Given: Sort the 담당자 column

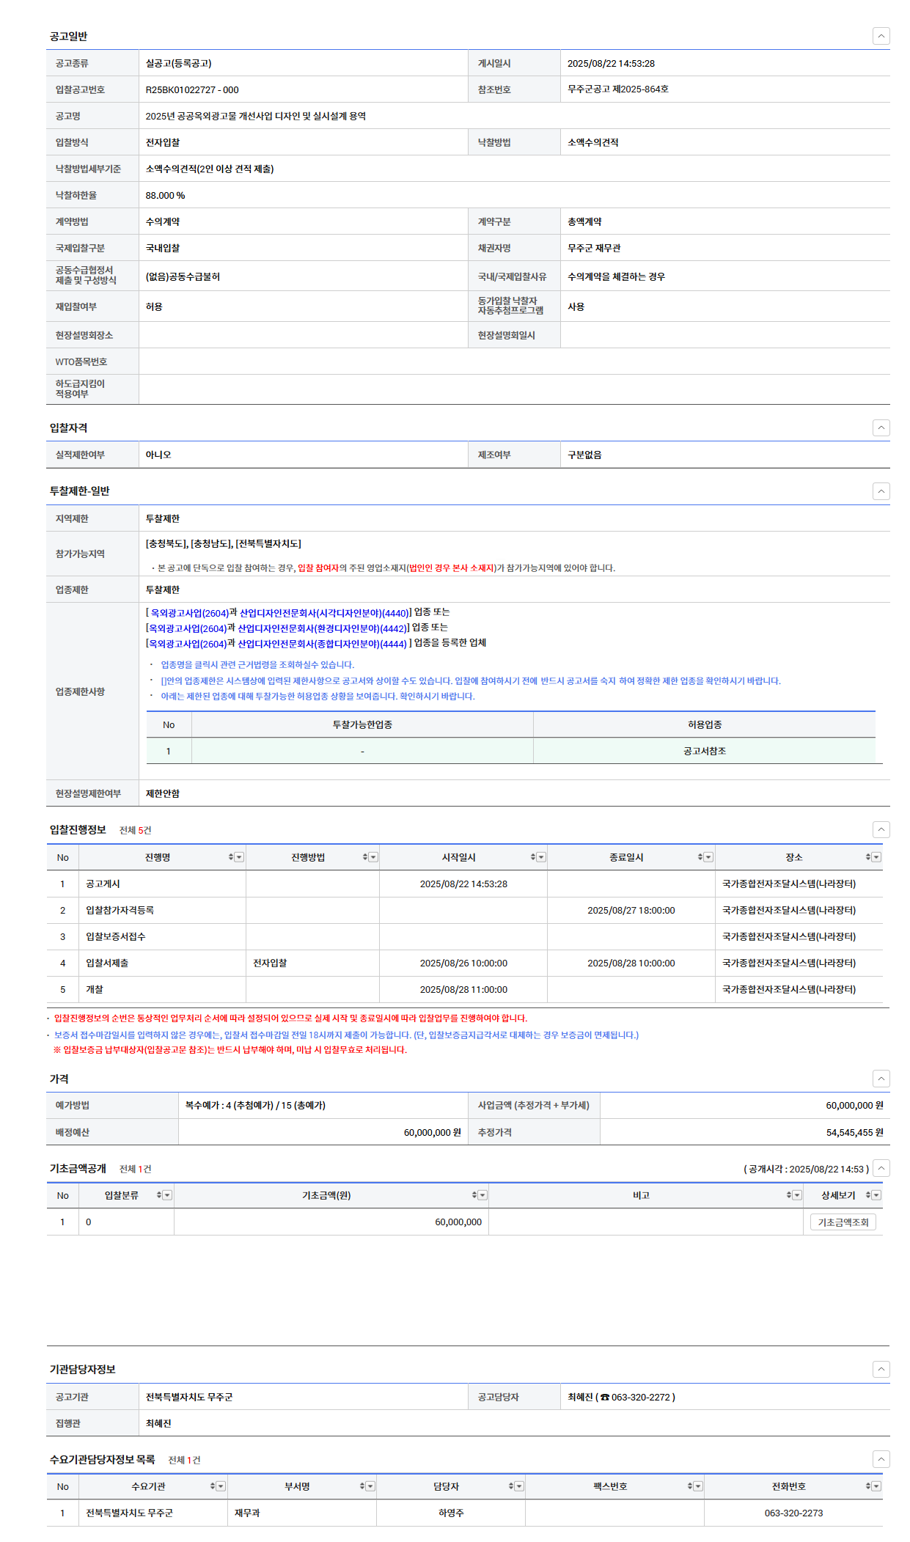Looking at the screenshot, I should [x=510, y=1486].
